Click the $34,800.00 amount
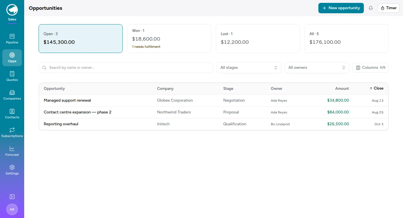 (338, 101)
